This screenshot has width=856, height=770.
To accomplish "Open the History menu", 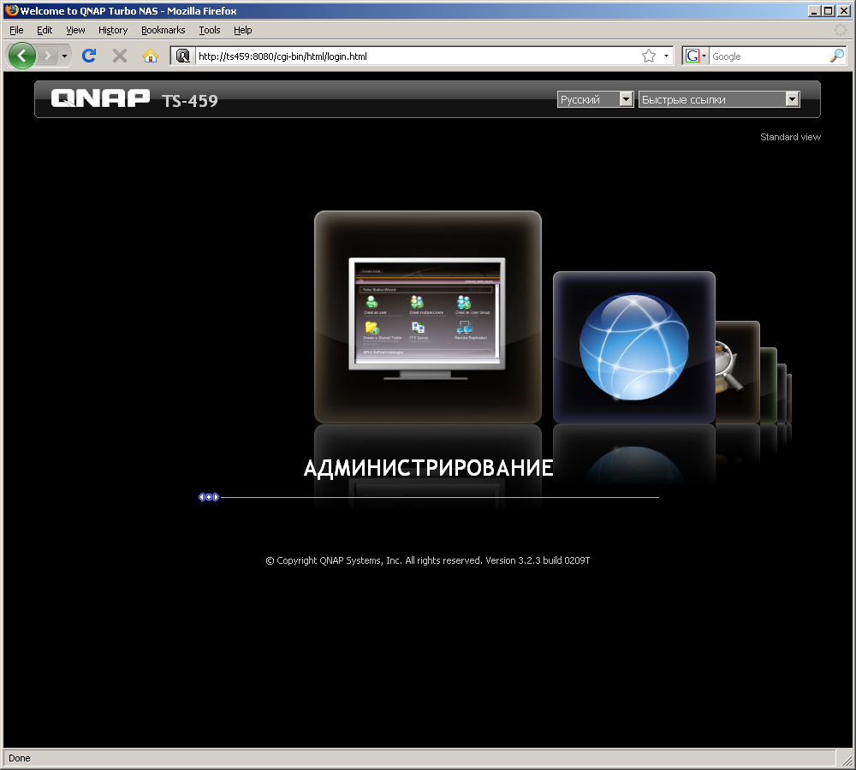I will 113,30.
